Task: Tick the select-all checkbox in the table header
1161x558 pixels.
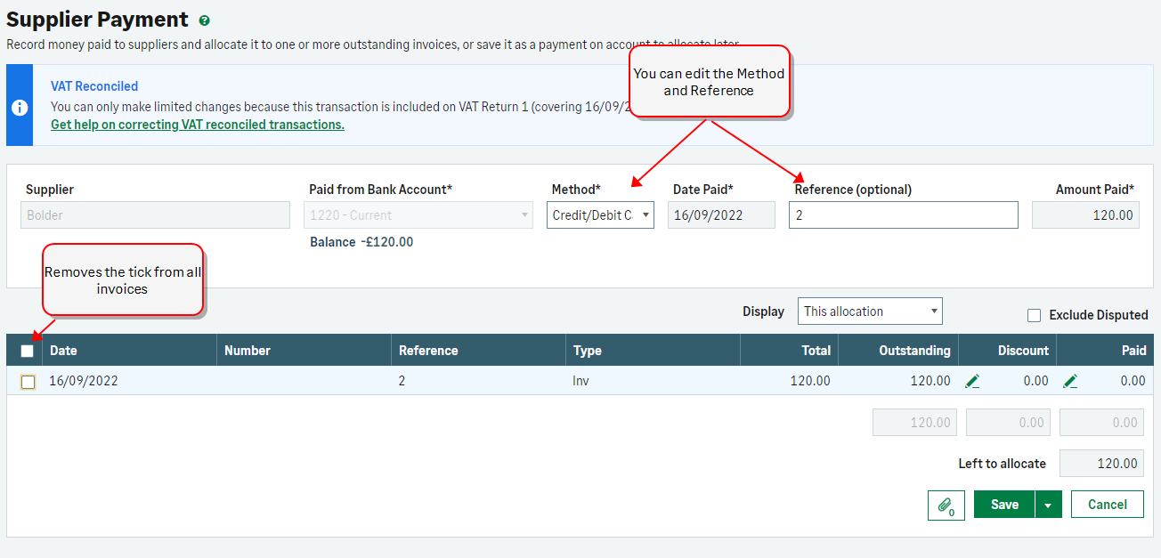Action: pyautogui.click(x=28, y=351)
